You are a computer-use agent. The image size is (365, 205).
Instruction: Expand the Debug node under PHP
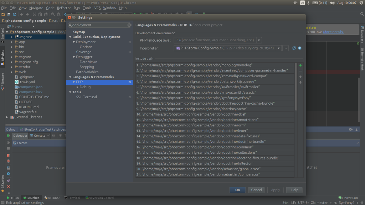(x=77, y=87)
